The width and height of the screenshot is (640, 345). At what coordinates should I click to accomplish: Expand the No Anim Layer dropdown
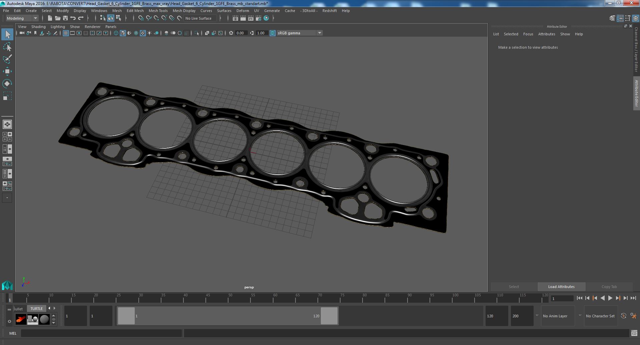537,316
